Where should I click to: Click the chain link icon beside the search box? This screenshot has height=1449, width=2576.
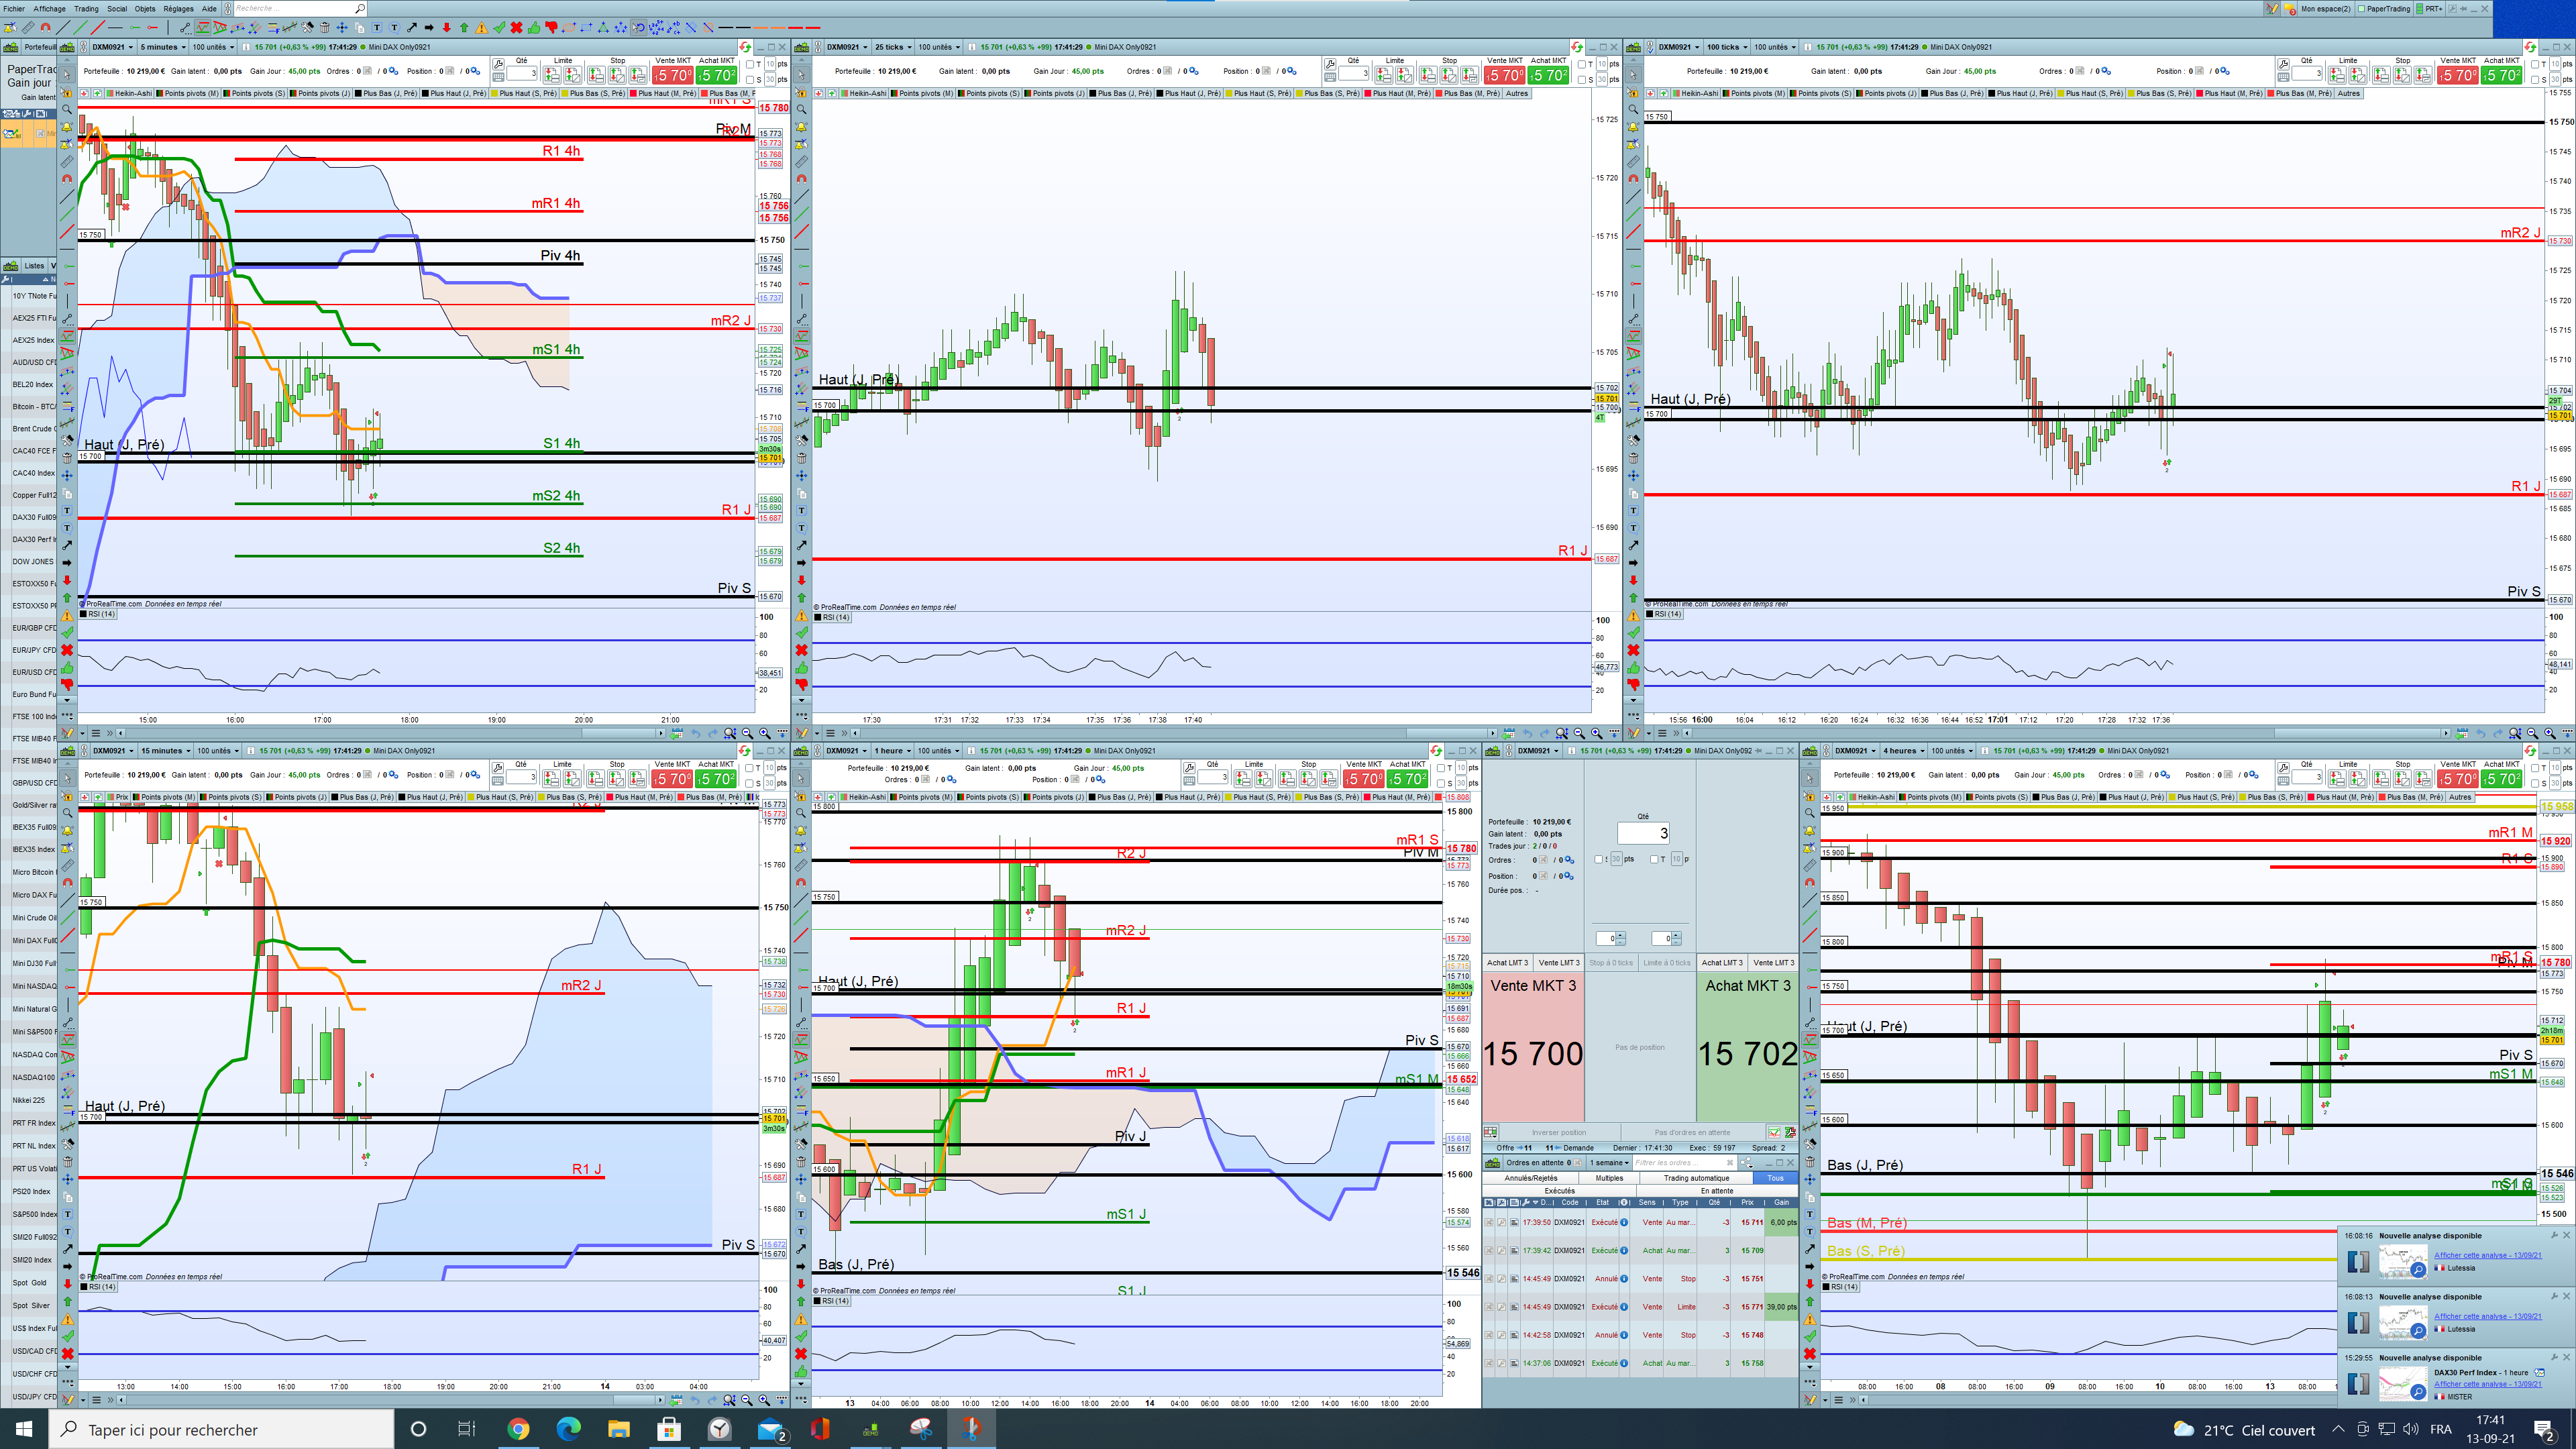point(228,8)
